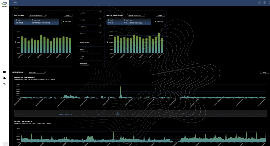
Task: Click the 'MONITORING' section heading
Action: (x=18, y=72)
